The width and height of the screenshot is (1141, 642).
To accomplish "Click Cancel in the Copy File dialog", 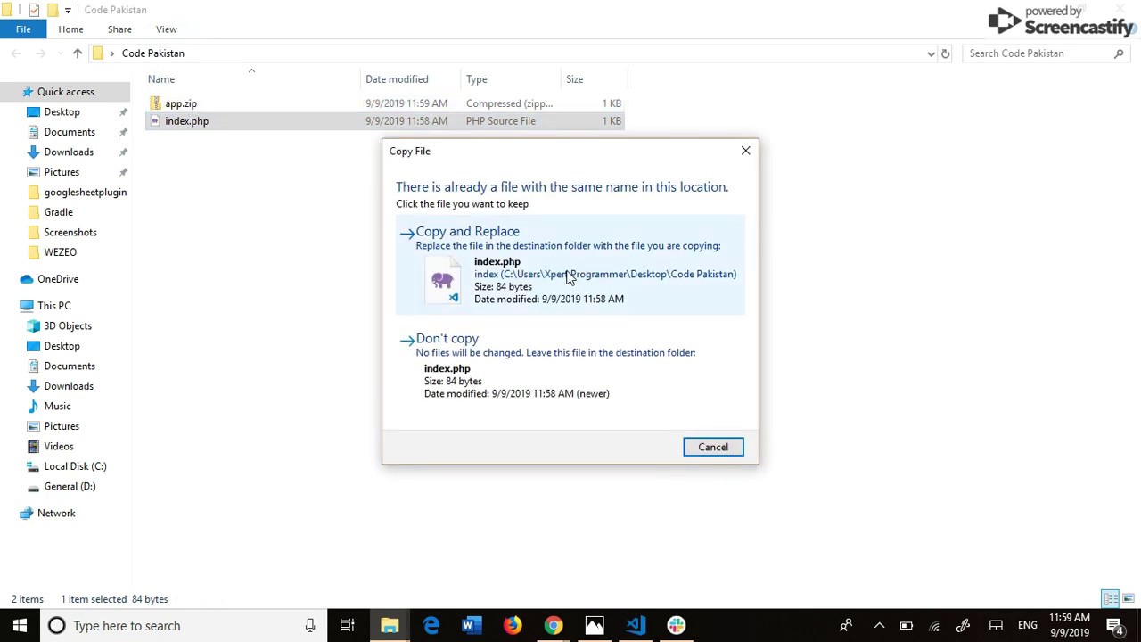I will (x=713, y=447).
